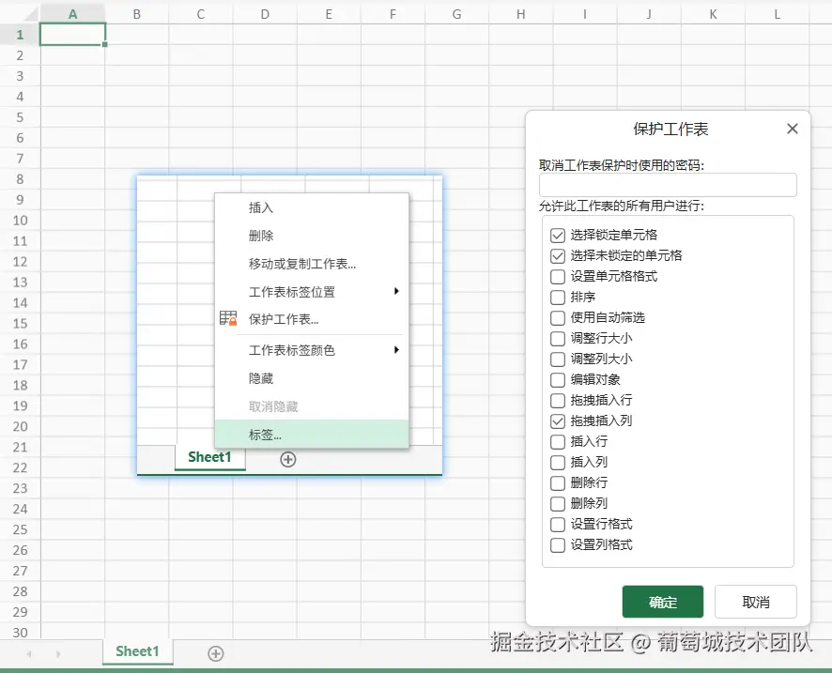Select 移动或复制工作表... menu entry
The image size is (832, 673).
pos(312,264)
